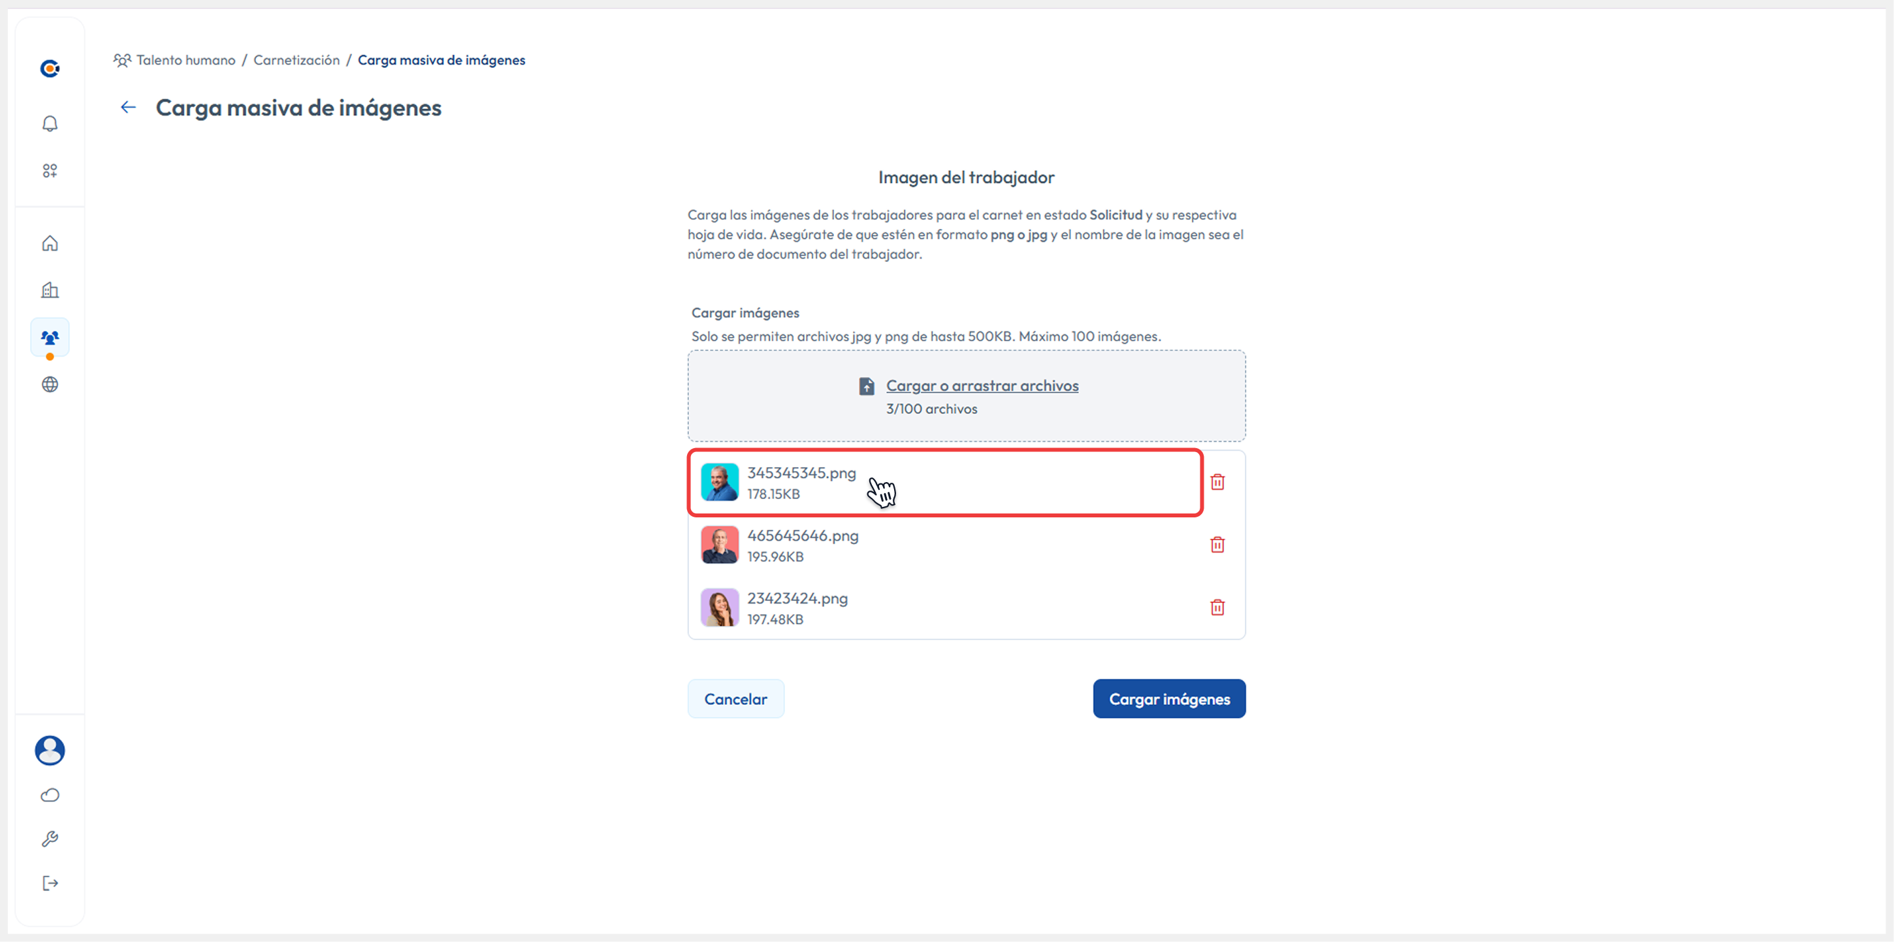Select the Talento humano people icon
Image resolution: width=1894 pixels, height=942 pixels.
50,338
